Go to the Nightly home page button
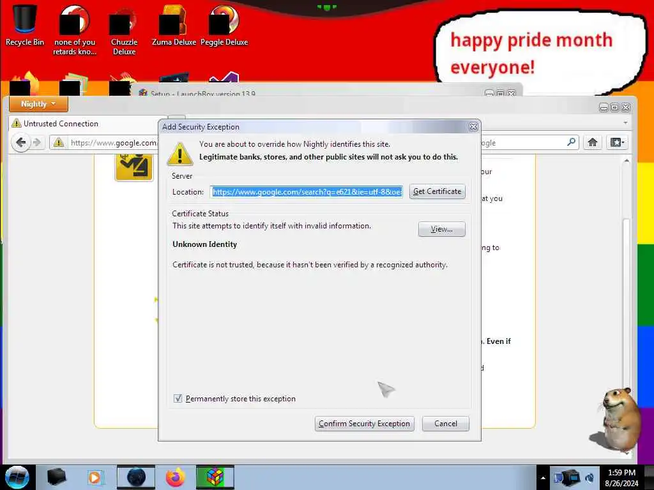Viewport: 654px width, 490px height. click(x=593, y=142)
